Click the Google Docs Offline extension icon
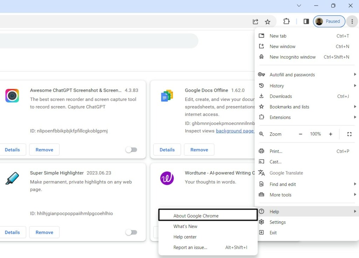Viewport: 359px width, 258px height. 167,96
